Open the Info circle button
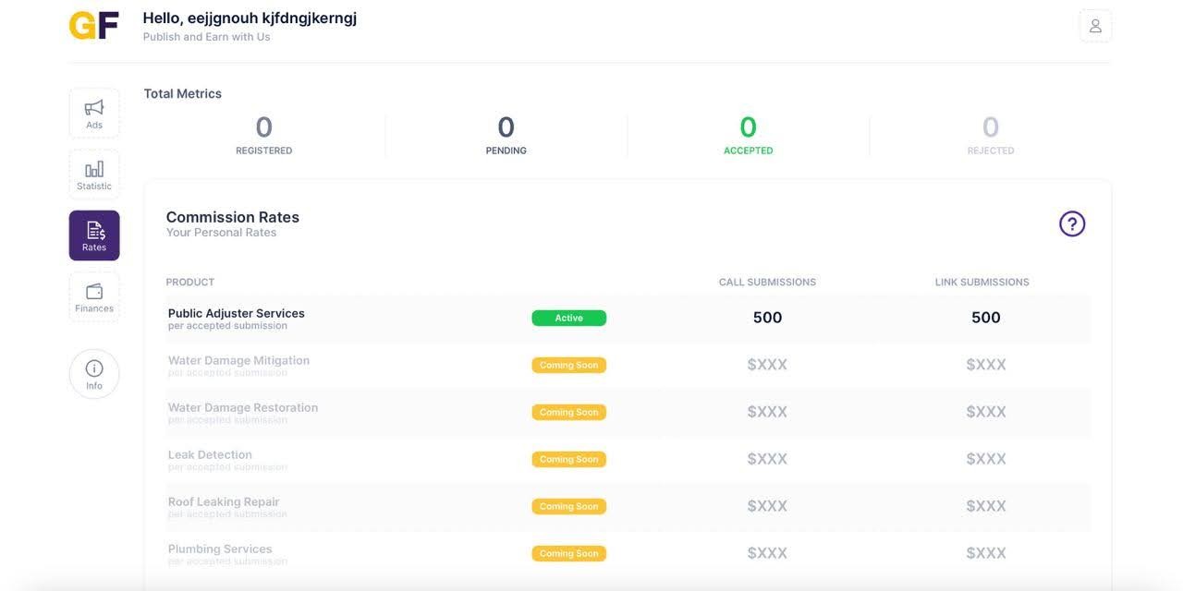The width and height of the screenshot is (1183, 591). [94, 374]
